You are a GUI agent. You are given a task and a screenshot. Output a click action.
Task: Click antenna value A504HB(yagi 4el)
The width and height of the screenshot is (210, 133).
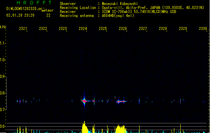click(118, 16)
